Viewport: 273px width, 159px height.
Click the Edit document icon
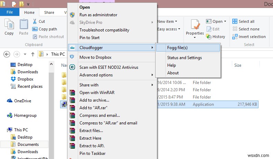(209, 29)
